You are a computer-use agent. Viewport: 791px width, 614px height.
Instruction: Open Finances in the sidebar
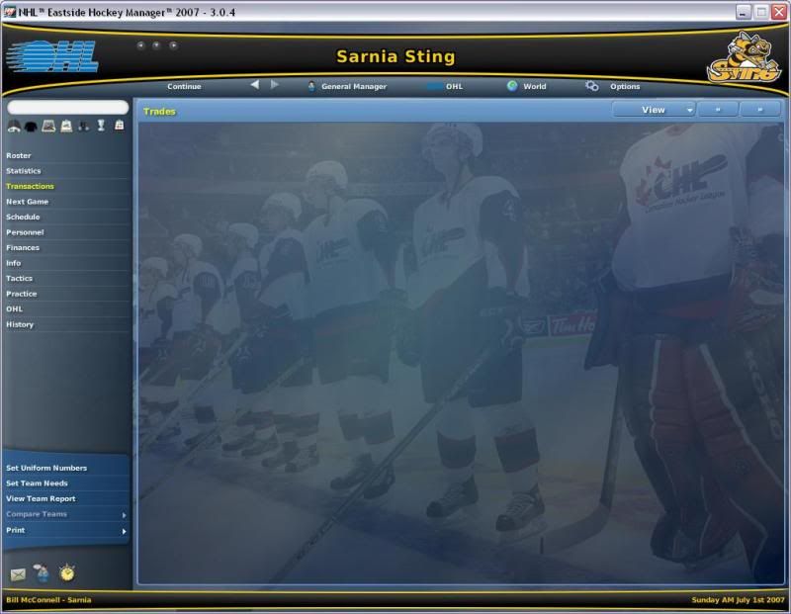pos(23,248)
